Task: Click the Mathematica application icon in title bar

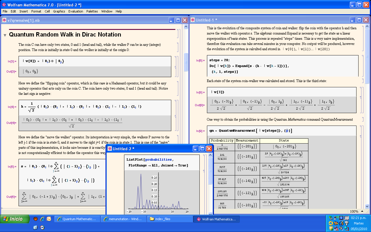Action: click(4, 5)
